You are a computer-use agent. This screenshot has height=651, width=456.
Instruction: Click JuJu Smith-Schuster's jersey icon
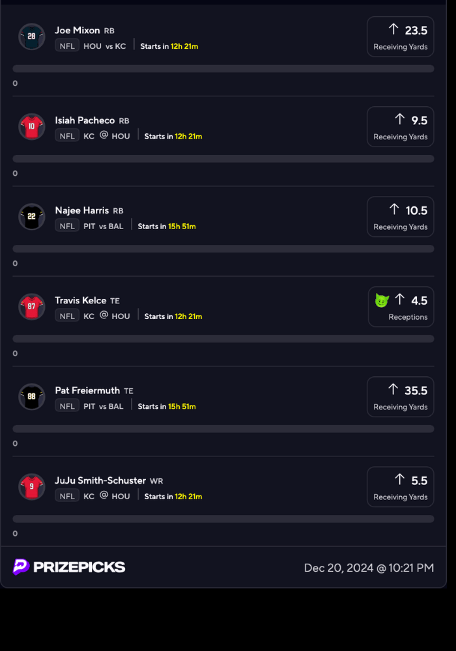pyautogui.click(x=31, y=486)
